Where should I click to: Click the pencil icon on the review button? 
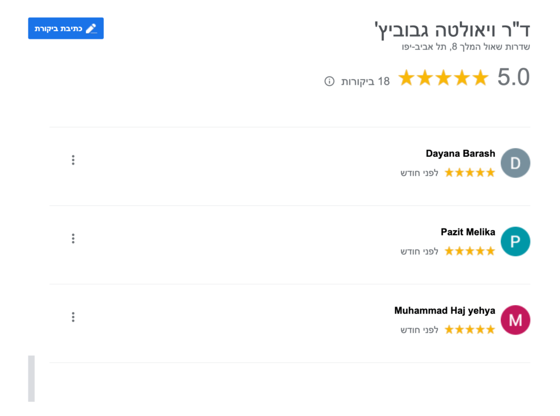click(92, 28)
